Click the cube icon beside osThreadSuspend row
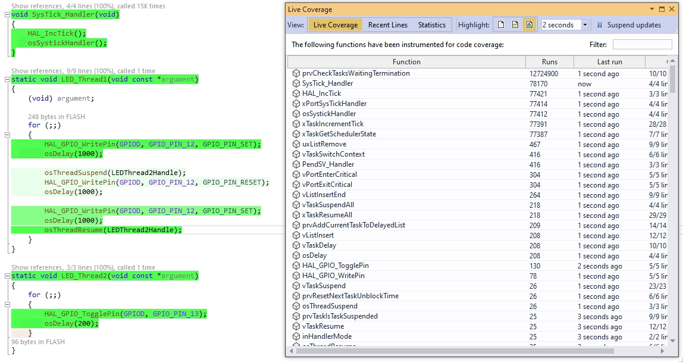Screen dimensions: 683x362 click(296, 306)
